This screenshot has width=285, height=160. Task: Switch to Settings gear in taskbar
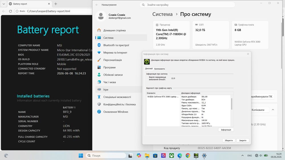[204, 155]
